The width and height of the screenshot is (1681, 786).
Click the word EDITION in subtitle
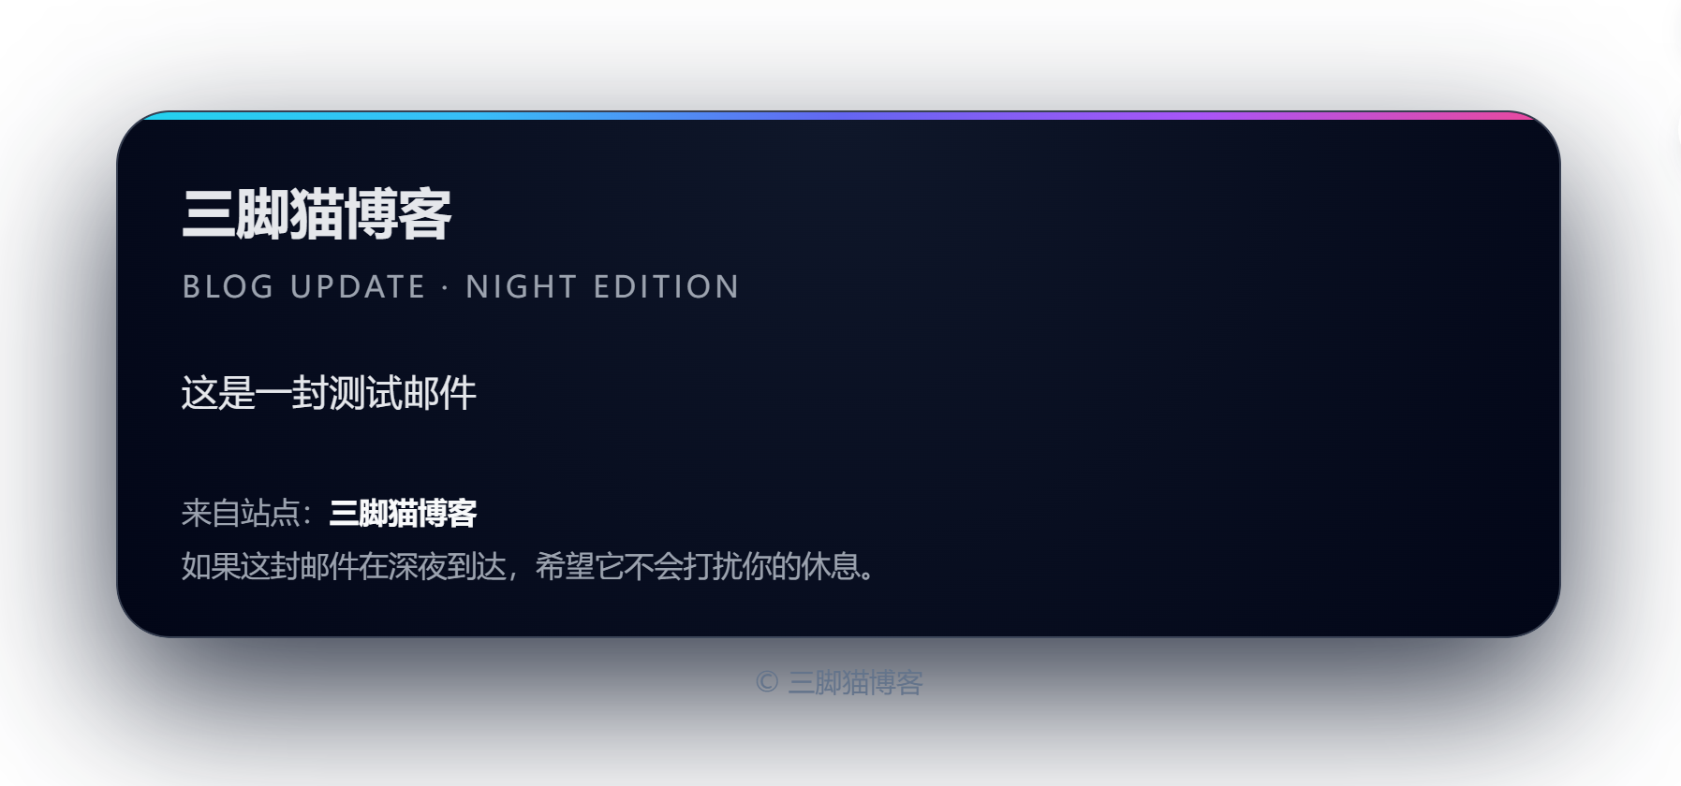pyautogui.click(x=667, y=286)
